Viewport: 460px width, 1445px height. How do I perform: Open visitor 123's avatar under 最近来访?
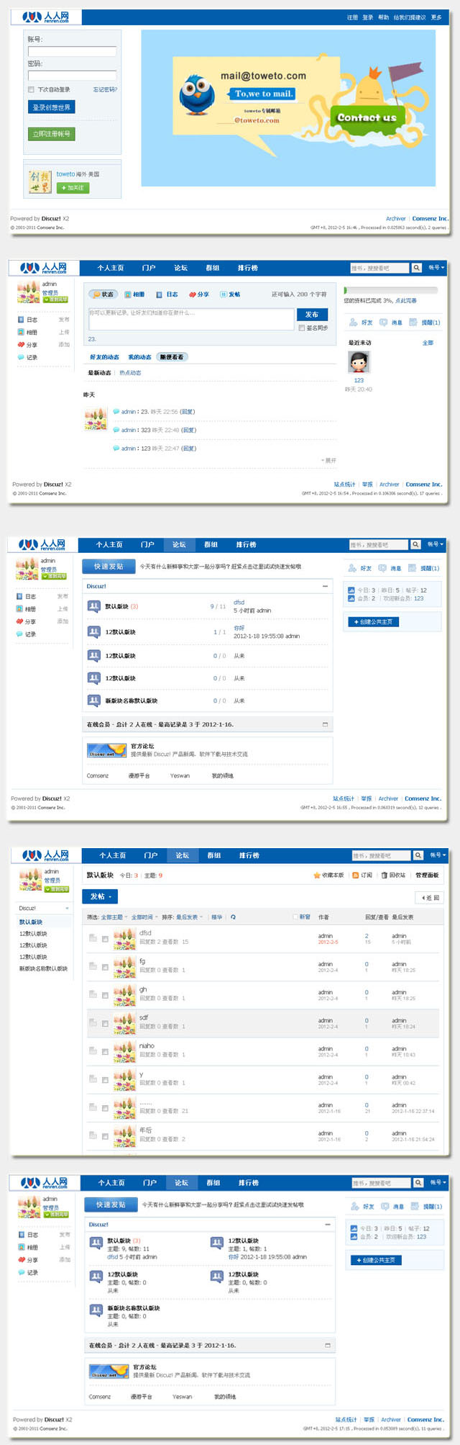(359, 361)
